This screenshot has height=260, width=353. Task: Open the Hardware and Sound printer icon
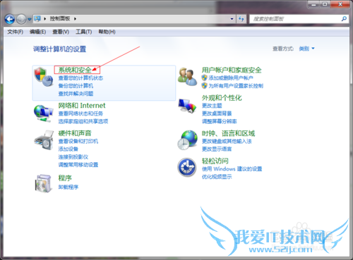[44, 140]
